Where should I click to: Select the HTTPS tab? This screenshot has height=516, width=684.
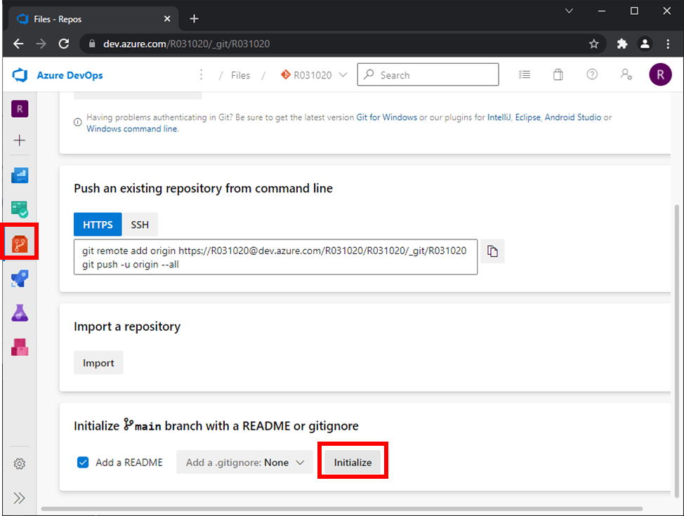click(98, 225)
